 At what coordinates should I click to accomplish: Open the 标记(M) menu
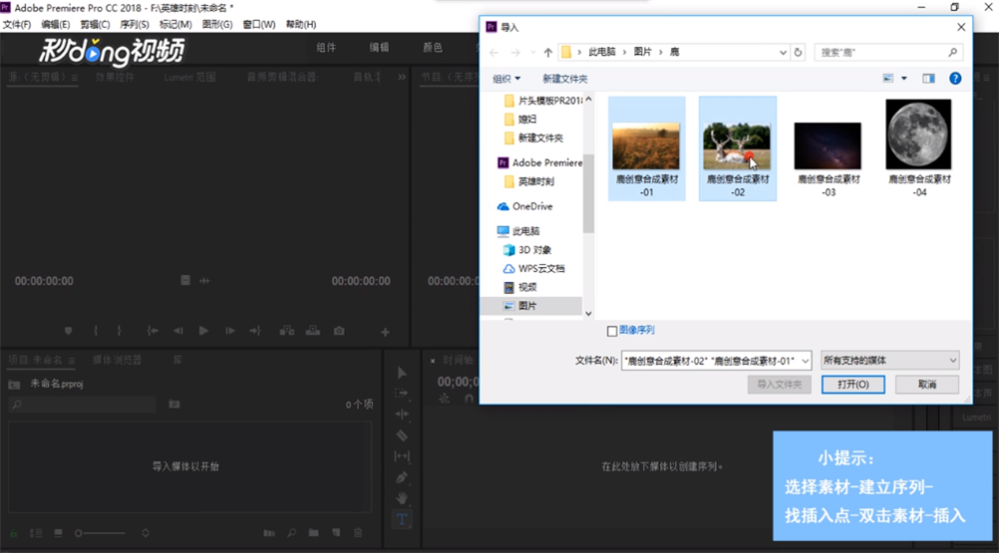pyautogui.click(x=175, y=24)
